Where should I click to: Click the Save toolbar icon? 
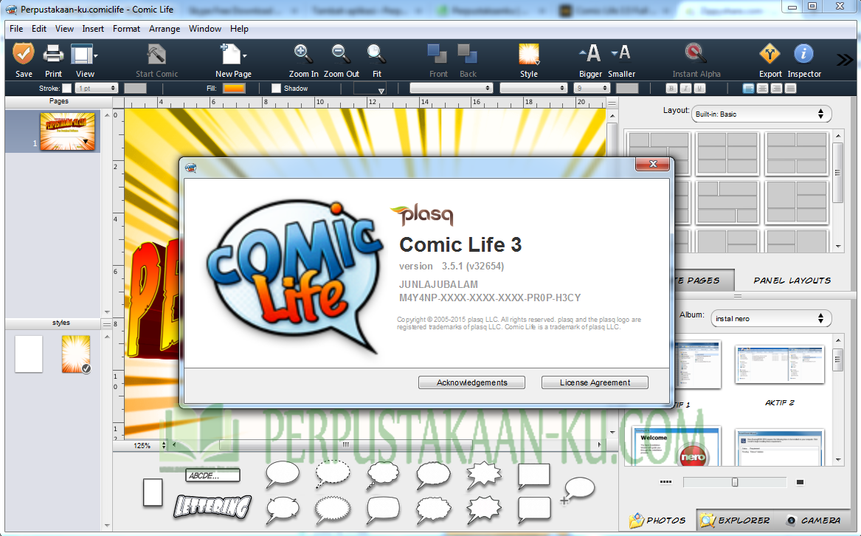(24, 55)
